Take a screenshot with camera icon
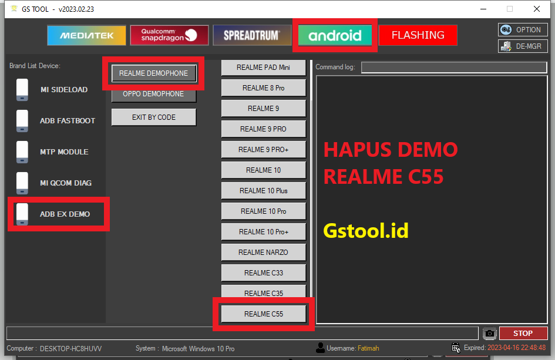The width and height of the screenshot is (555, 360). [490, 333]
